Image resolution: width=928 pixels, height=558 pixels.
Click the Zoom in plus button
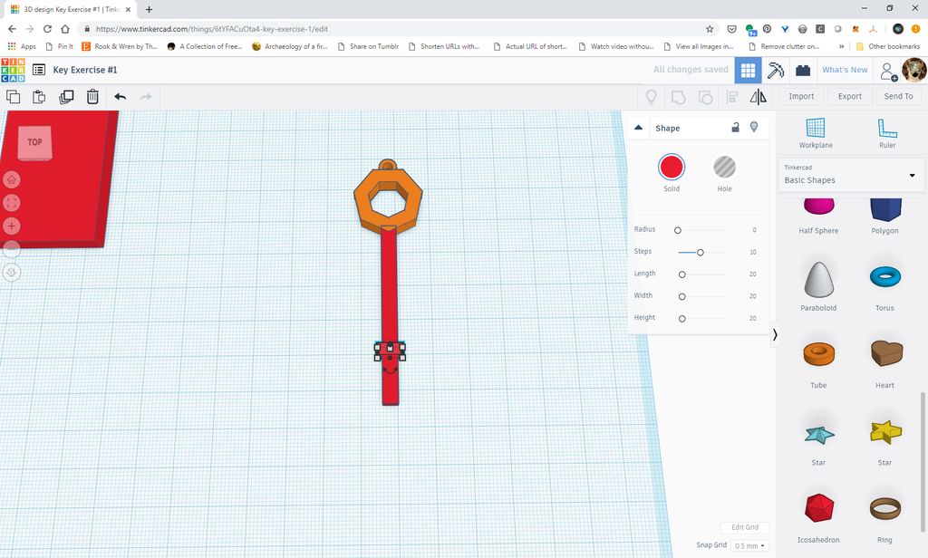click(x=11, y=226)
